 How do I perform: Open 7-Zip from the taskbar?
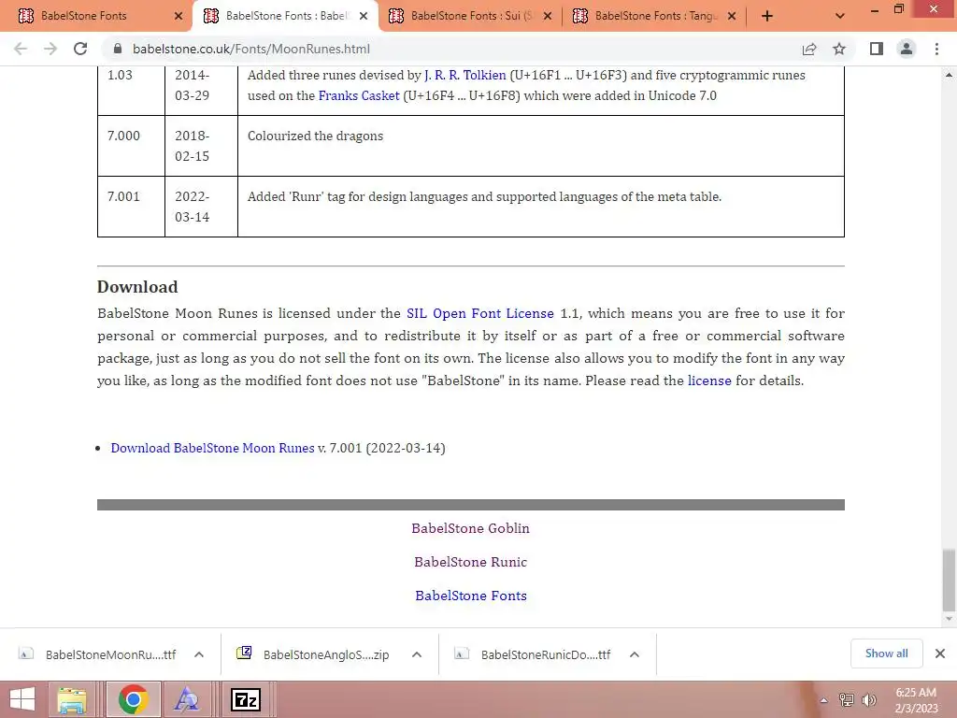(x=246, y=699)
